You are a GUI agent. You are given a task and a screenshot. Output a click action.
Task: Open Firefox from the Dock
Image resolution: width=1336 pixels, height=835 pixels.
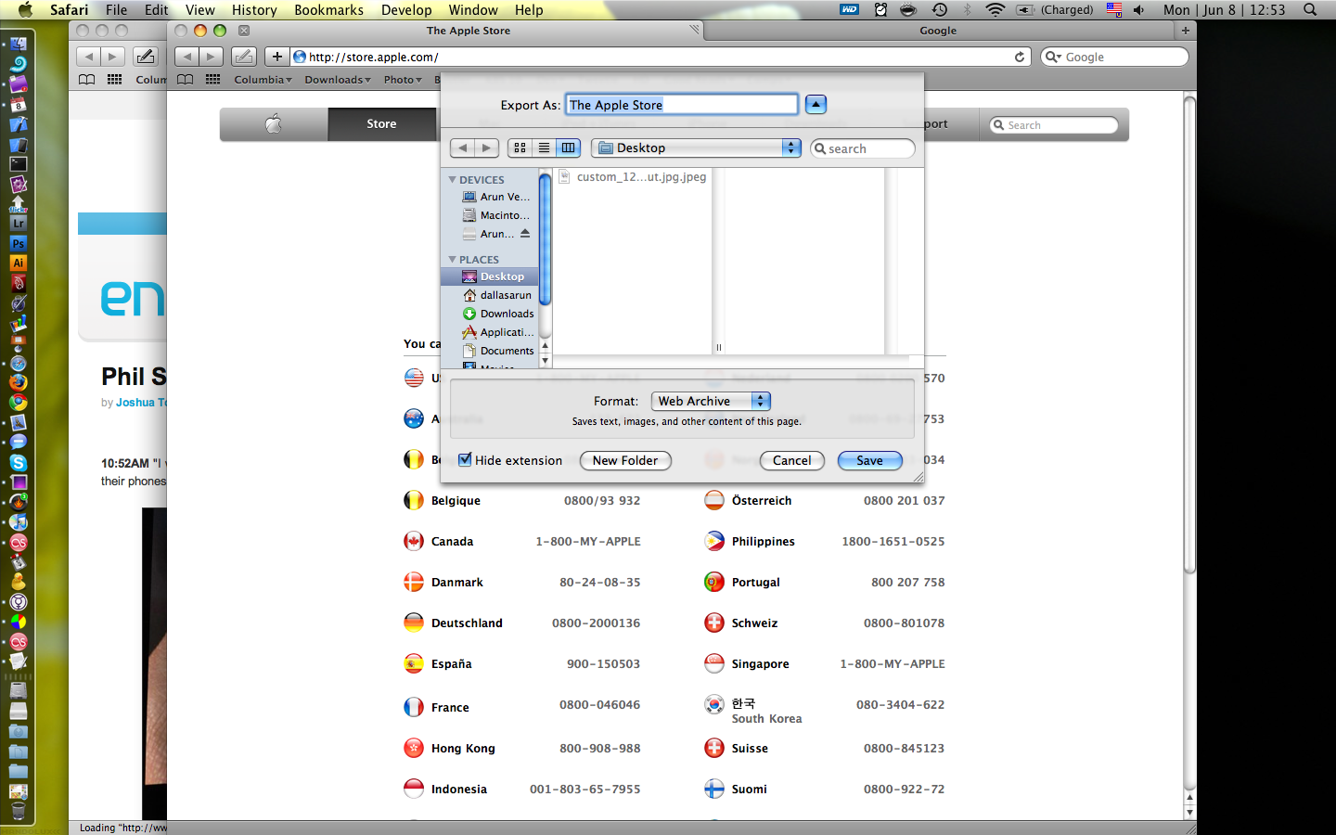[x=18, y=382]
